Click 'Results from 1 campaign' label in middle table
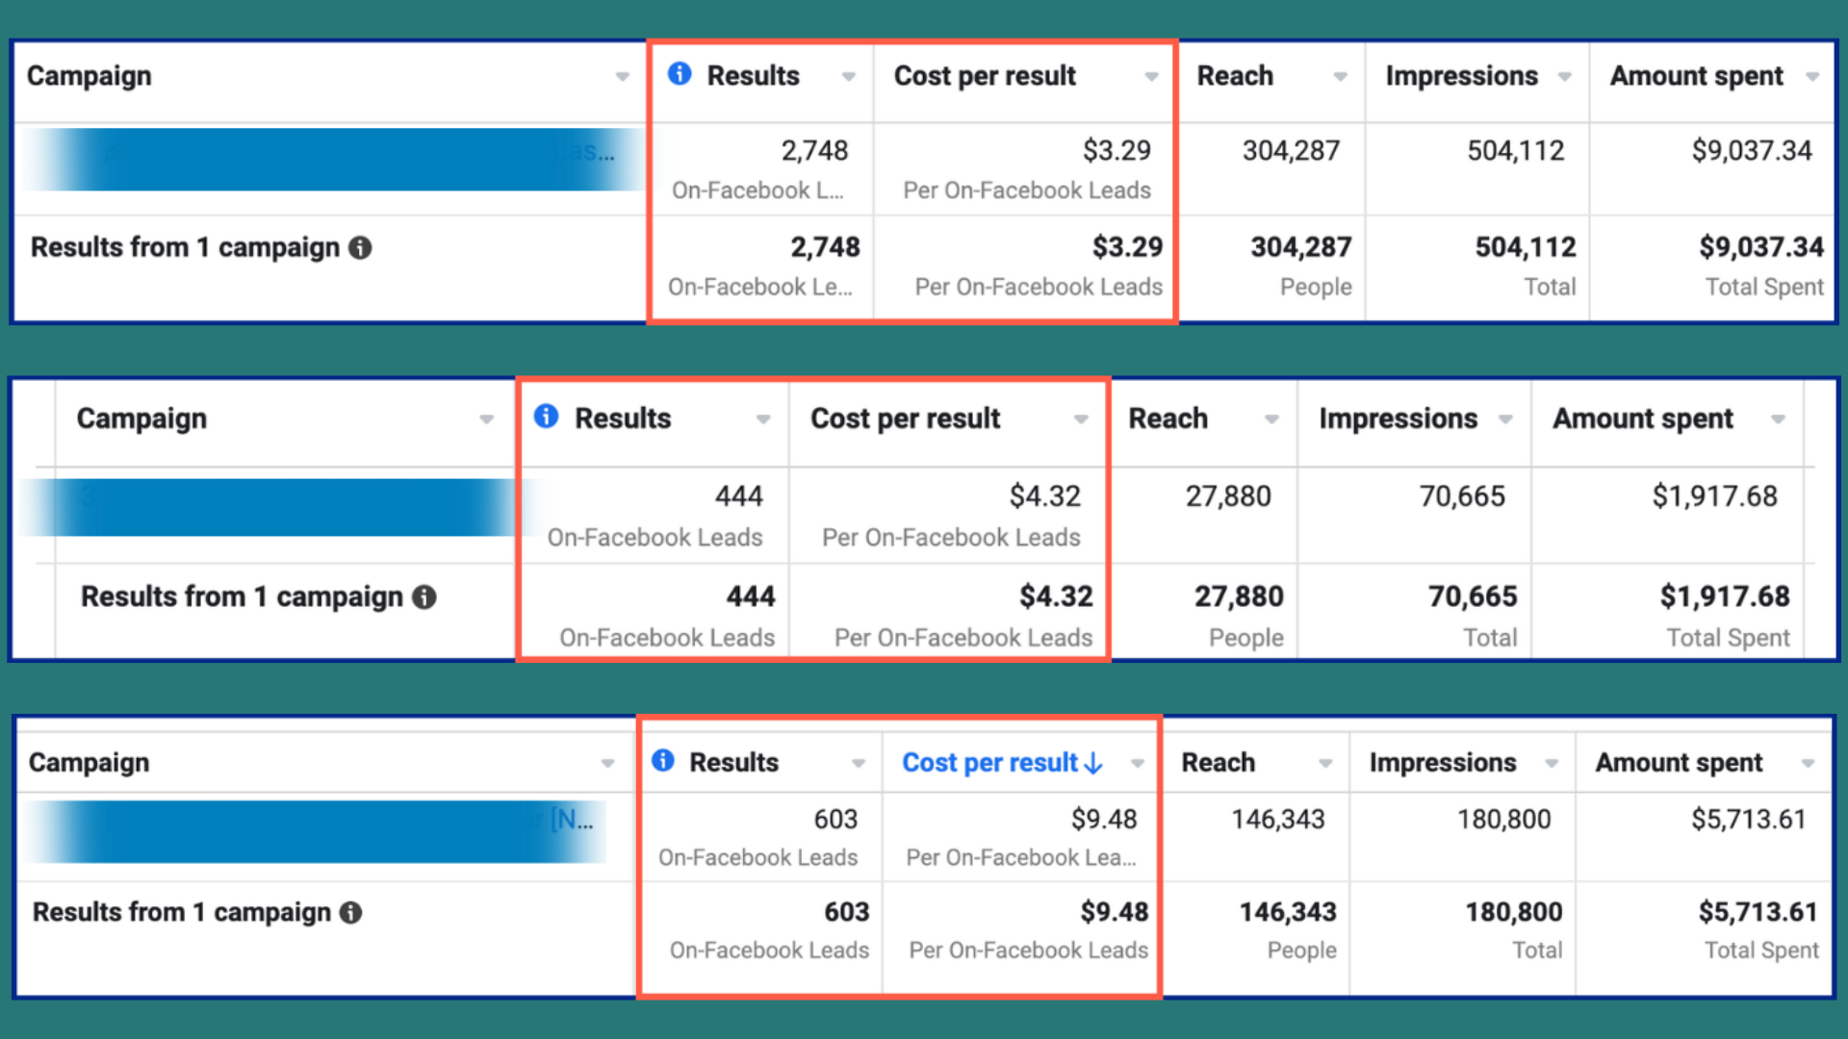 tap(242, 596)
